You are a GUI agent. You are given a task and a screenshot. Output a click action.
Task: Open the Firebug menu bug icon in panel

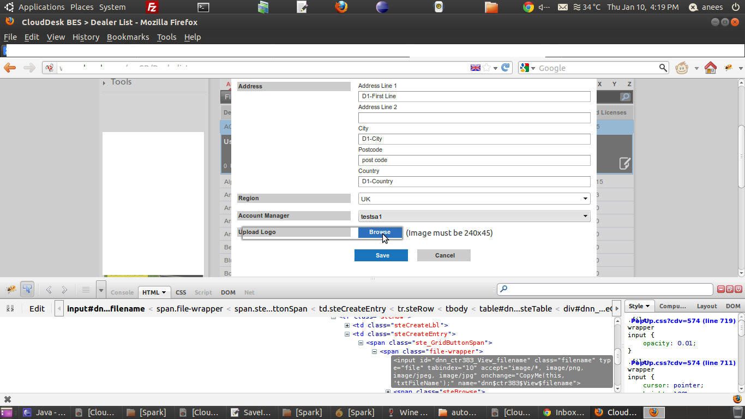point(11,289)
